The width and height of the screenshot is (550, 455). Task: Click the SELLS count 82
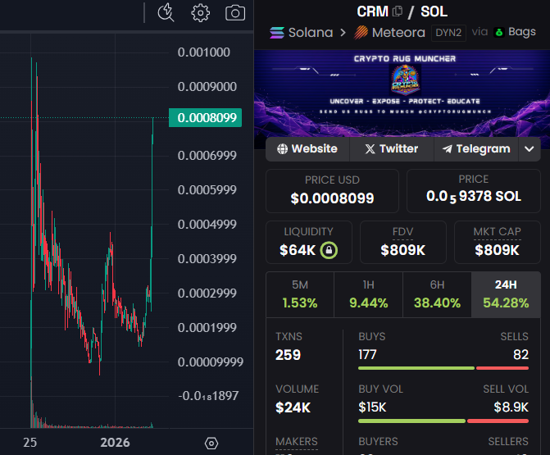pos(520,355)
